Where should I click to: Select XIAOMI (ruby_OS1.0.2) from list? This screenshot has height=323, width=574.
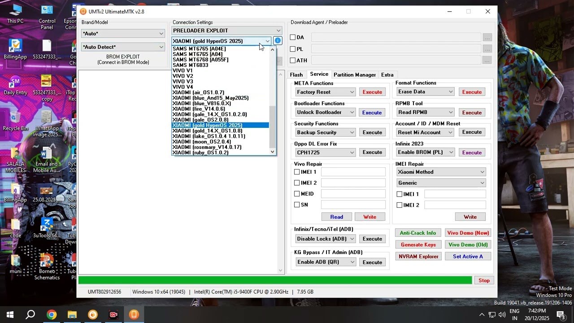coord(220,153)
